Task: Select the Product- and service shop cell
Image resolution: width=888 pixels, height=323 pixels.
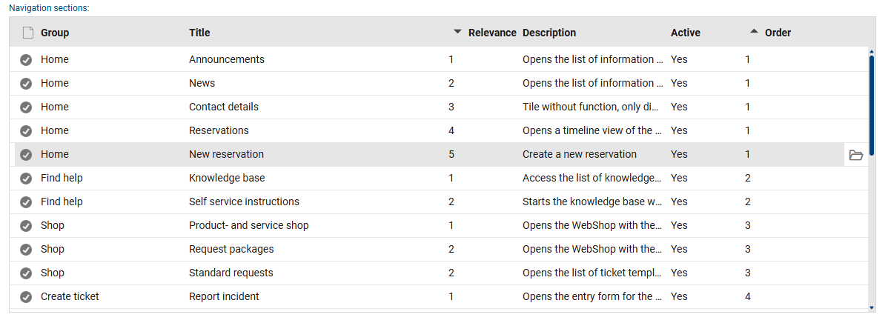Action: click(x=249, y=226)
